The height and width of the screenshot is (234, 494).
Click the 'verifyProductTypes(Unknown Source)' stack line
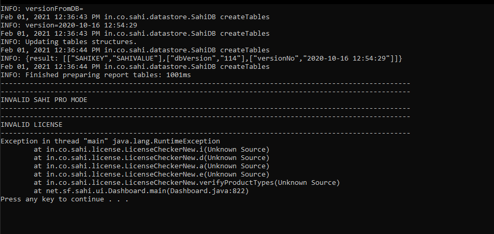coord(187,183)
